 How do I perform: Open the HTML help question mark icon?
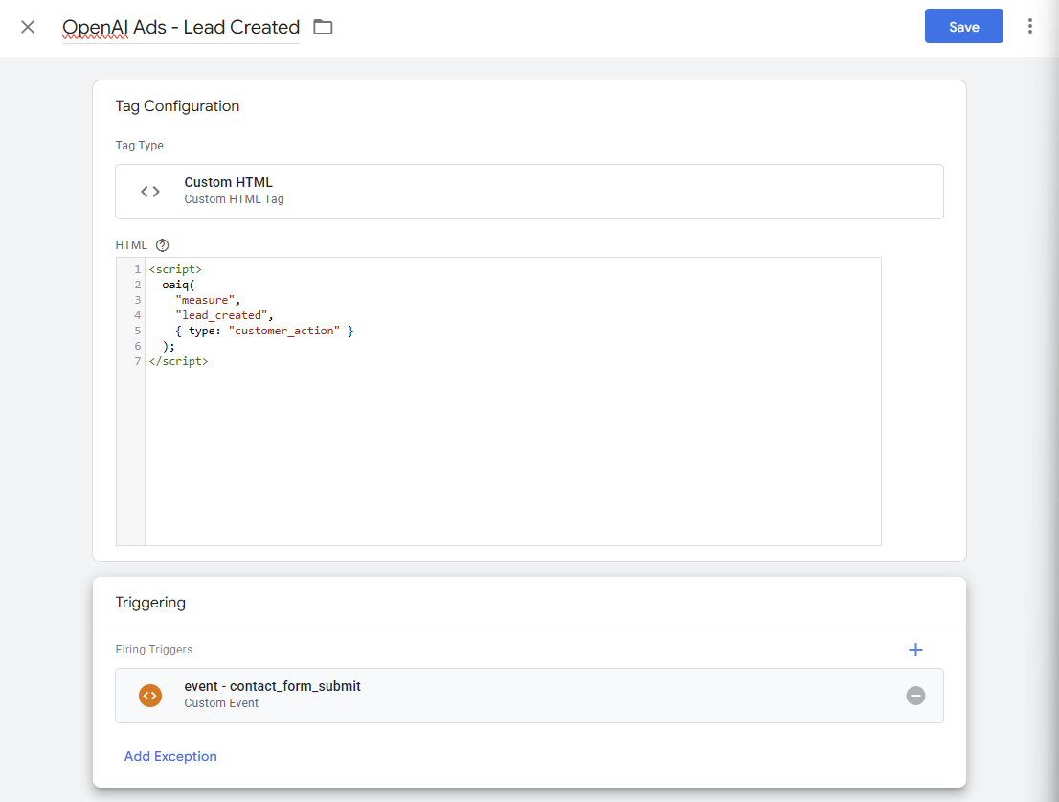click(x=162, y=245)
